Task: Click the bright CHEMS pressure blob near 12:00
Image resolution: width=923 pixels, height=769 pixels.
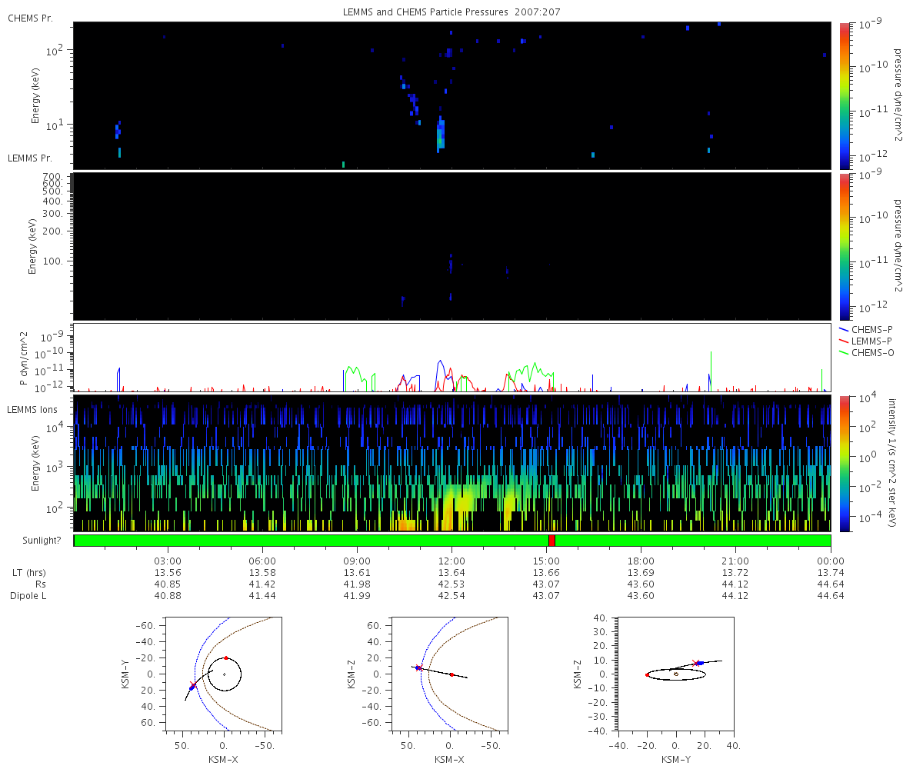Action: pos(441,134)
